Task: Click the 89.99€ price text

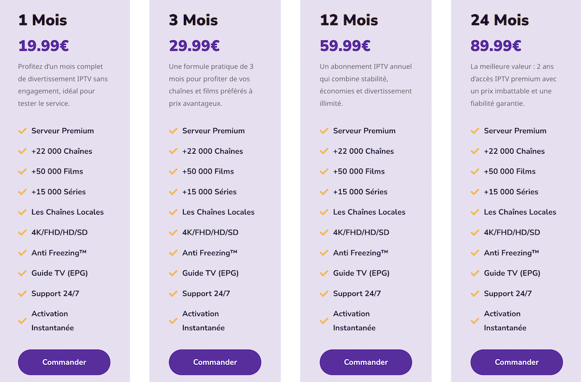Action: (x=496, y=46)
